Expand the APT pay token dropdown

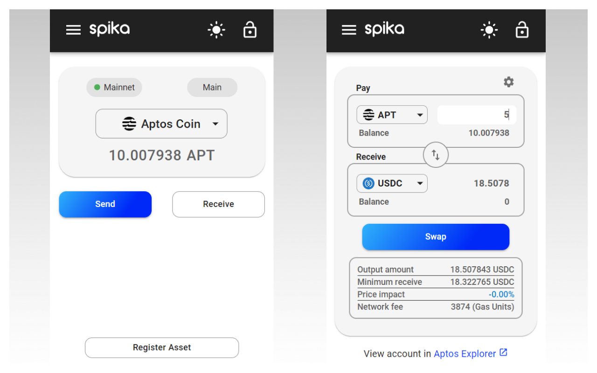(x=419, y=115)
